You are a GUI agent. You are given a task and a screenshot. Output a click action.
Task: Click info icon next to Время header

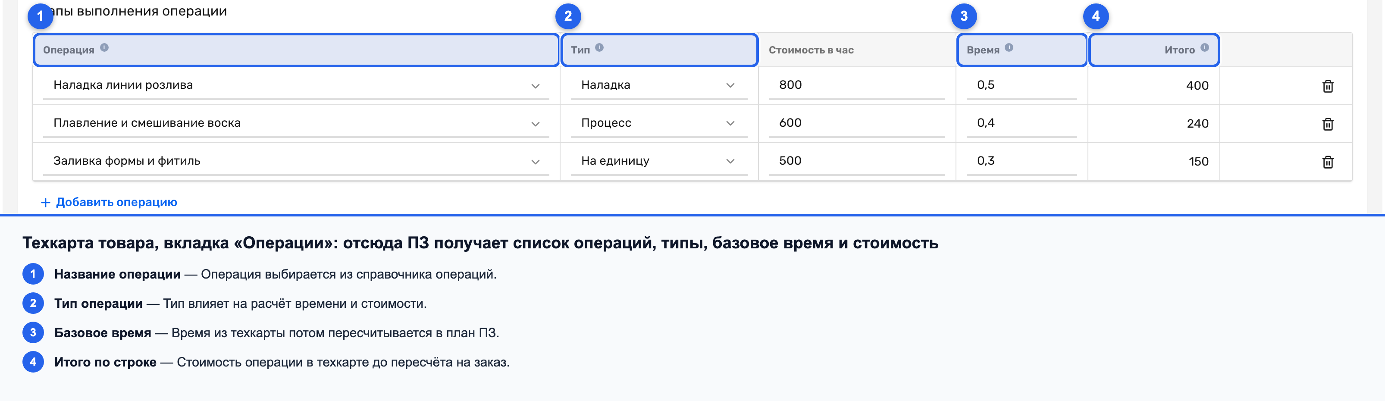pos(1009,47)
